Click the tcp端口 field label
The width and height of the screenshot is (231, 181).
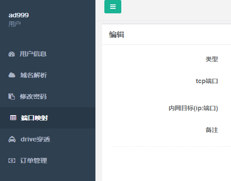point(207,81)
